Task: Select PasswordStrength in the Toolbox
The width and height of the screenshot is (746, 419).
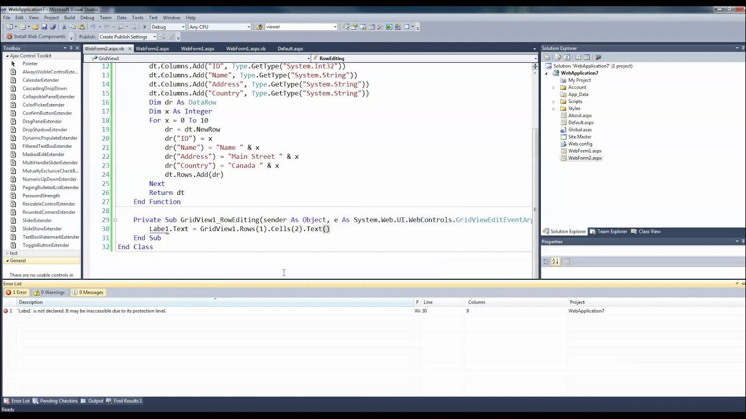Action: pyautogui.click(x=41, y=196)
